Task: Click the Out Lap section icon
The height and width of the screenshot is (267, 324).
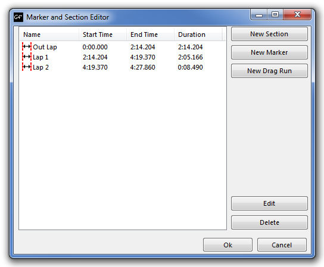Action: pyautogui.click(x=27, y=47)
